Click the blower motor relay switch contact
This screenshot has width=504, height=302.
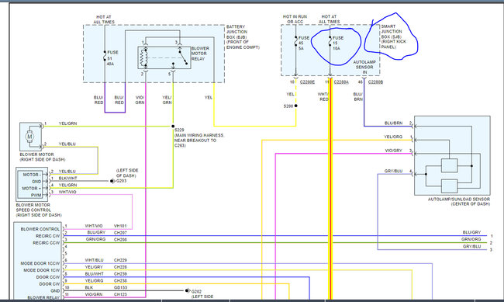pyautogui.click(x=183, y=57)
